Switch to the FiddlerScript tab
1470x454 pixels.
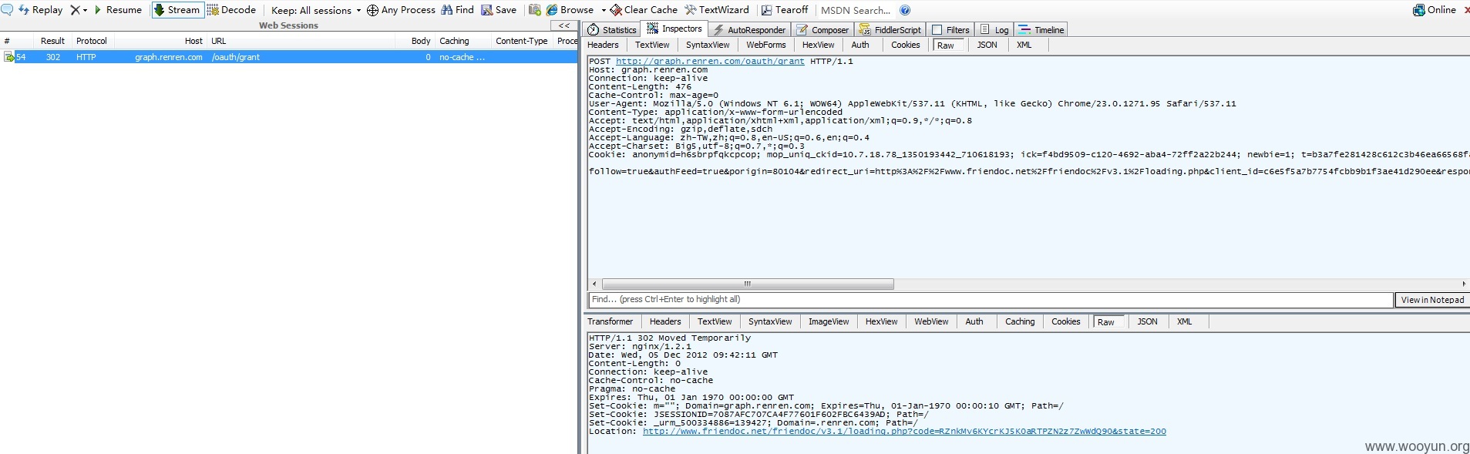[890, 29]
